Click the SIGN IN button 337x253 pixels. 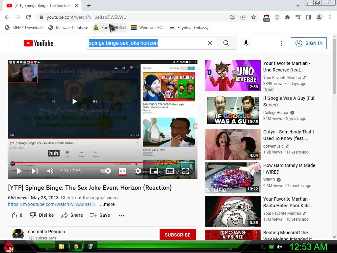coord(309,43)
